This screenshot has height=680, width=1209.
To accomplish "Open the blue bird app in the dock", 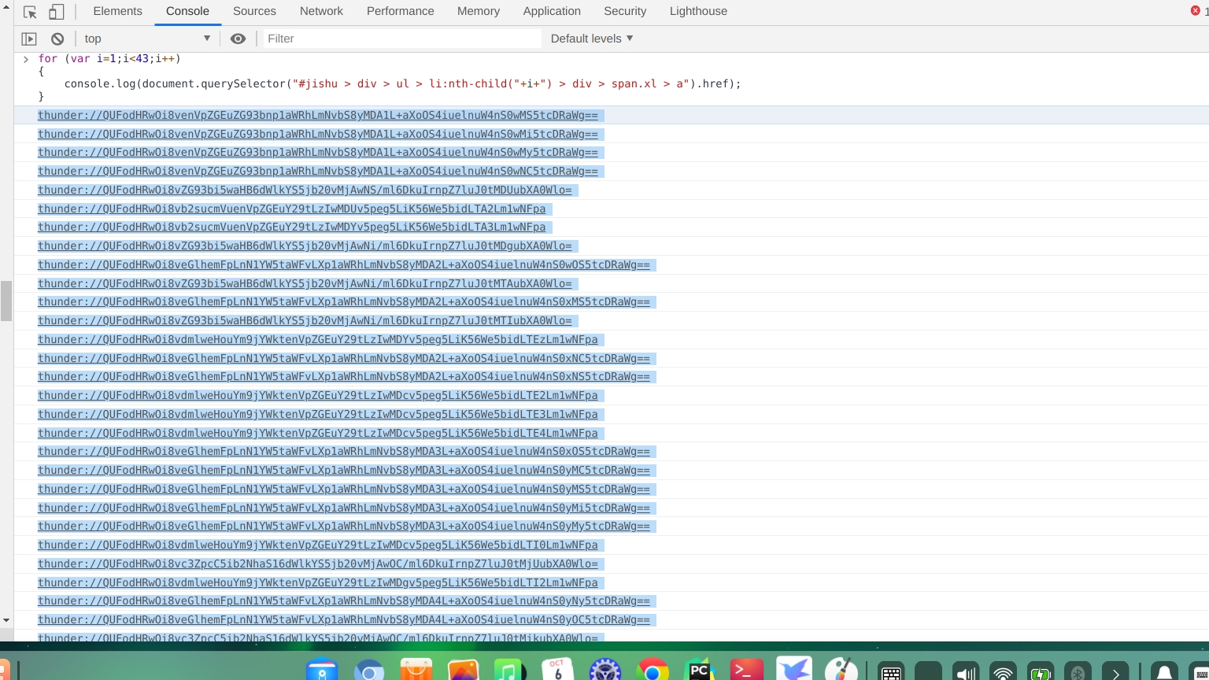I will (x=793, y=670).
